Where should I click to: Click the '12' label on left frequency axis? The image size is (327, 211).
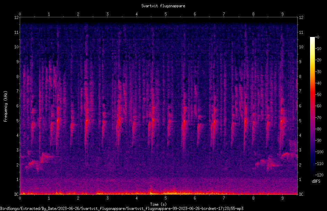click(x=17, y=18)
